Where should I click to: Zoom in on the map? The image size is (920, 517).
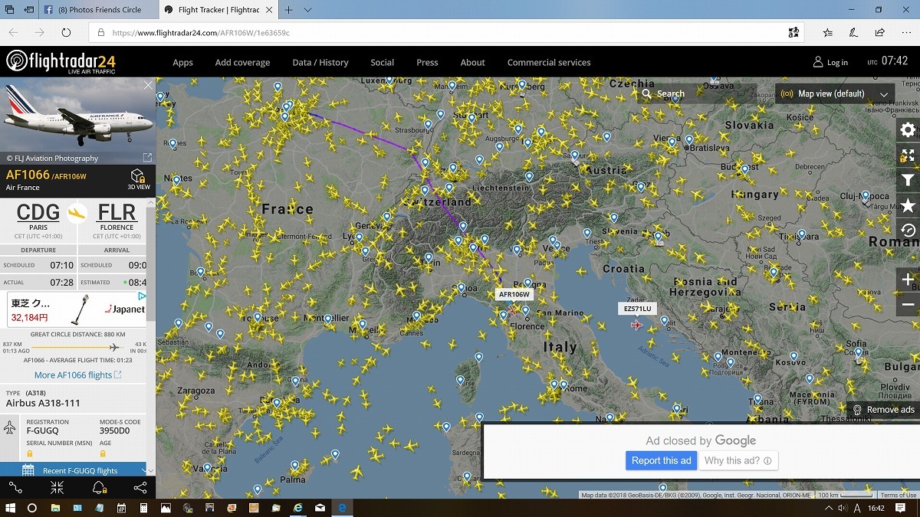[908, 280]
